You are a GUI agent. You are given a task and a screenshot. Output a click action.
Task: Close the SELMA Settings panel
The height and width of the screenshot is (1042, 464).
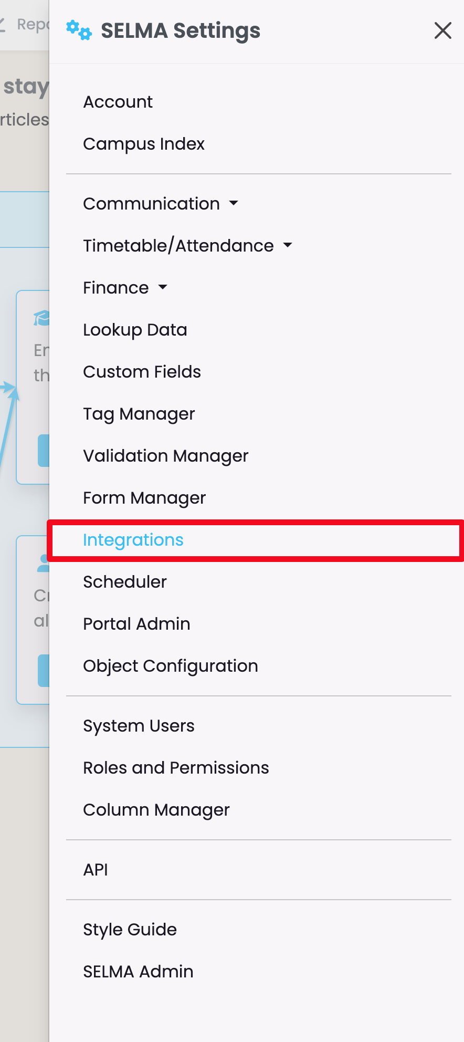pos(443,30)
